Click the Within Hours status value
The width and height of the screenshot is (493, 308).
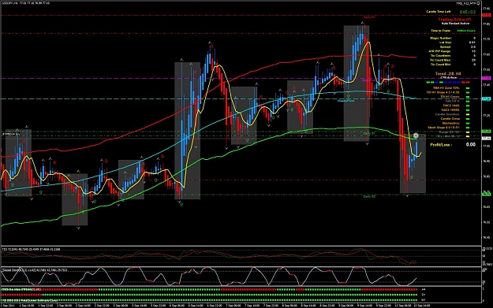tap(466, 31)
